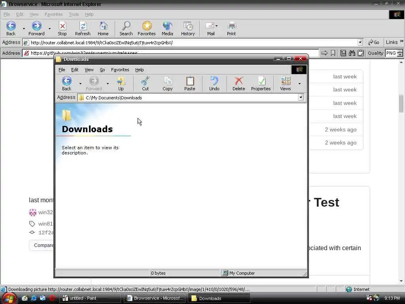This screenshot has width=405, height=304.
Task: Click the Browservice clipboard icon
Action: [x=361, y=53]
